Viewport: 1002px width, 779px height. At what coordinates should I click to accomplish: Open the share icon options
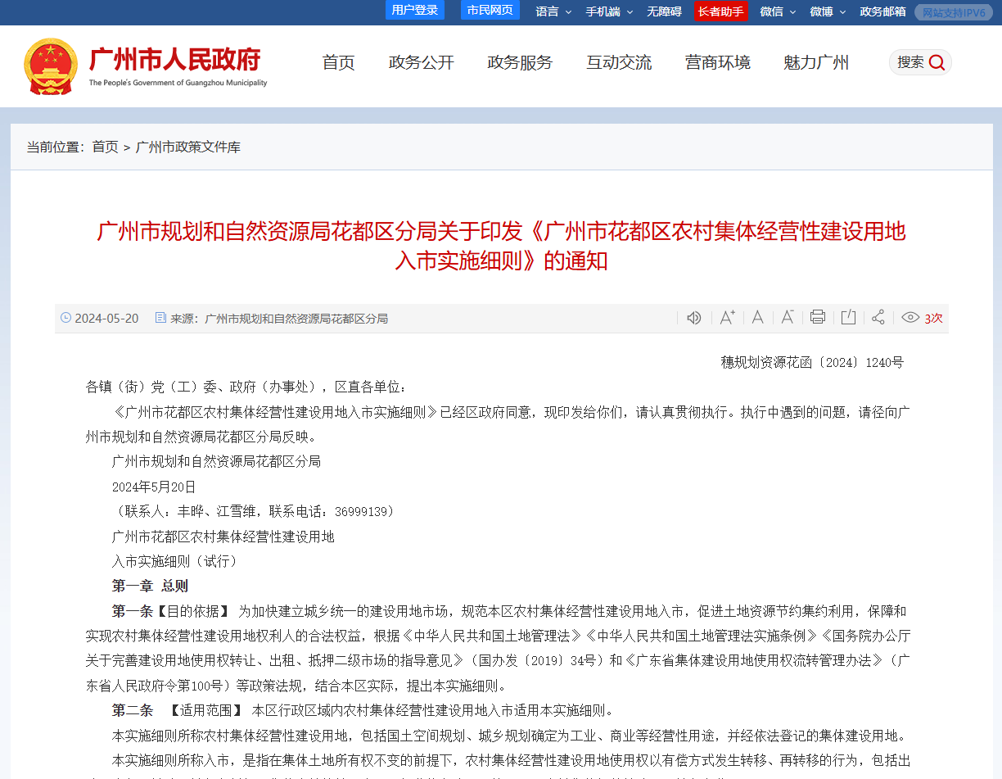coord(878,318)
